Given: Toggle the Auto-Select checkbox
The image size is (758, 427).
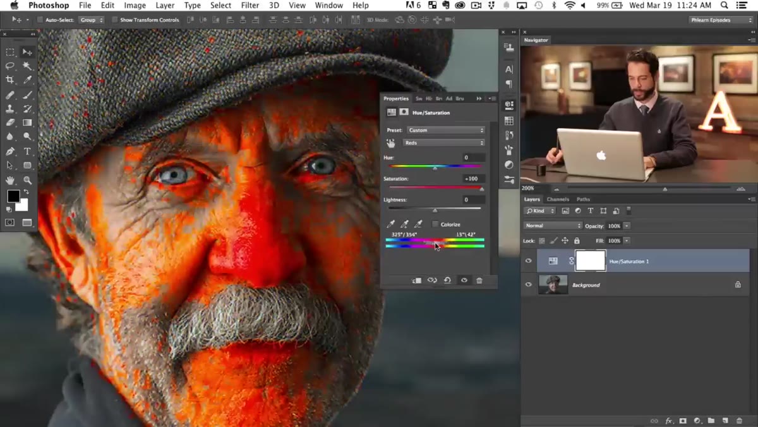Looking at the screenshot, I should [40, 20].
